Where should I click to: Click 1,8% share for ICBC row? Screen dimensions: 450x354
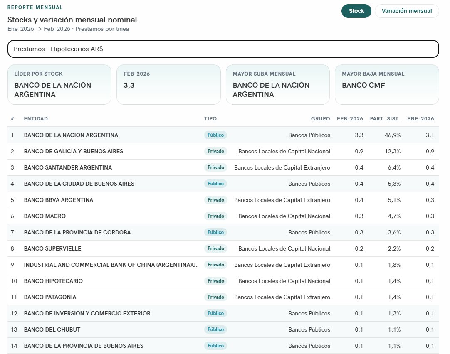point(394,265)
